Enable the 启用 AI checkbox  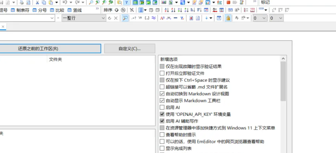coord(162,108)
